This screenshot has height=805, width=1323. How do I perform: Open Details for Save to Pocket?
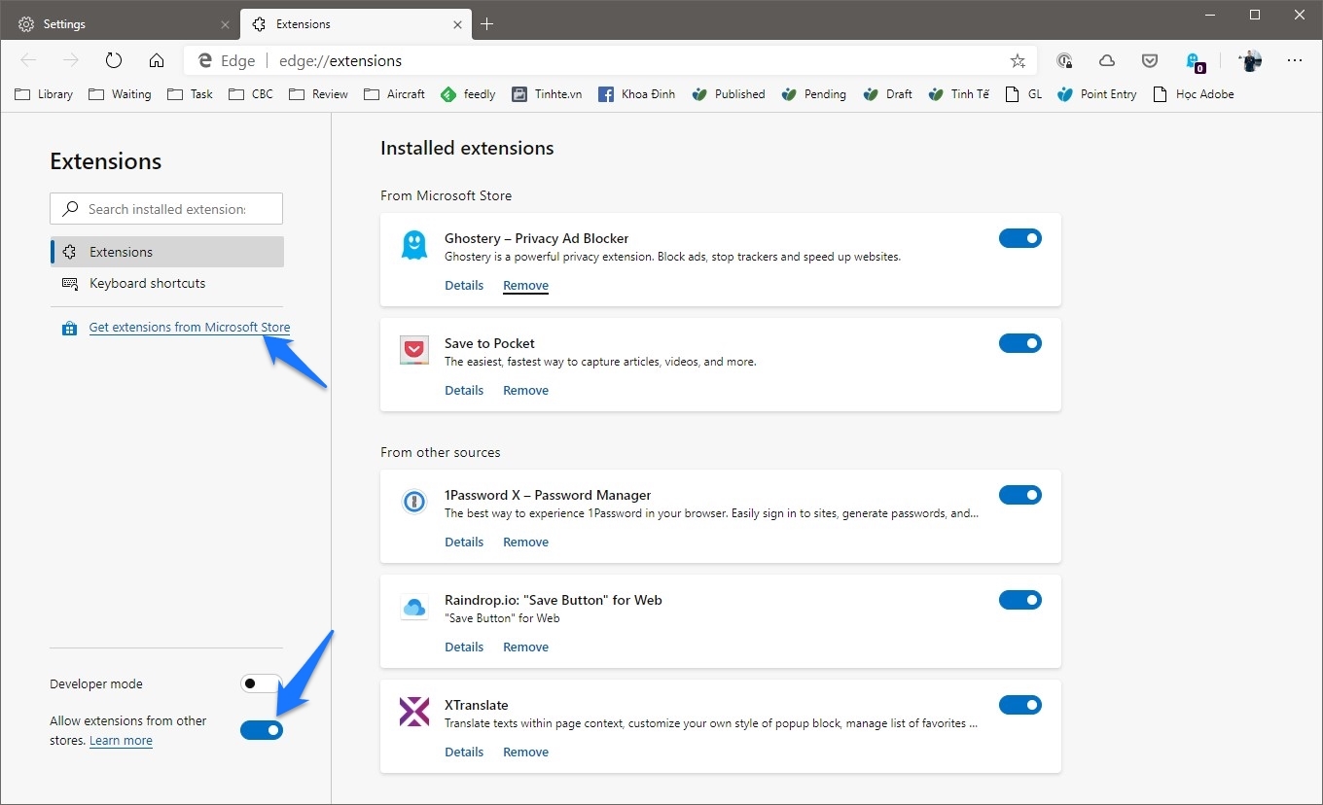tap(464, 391)
